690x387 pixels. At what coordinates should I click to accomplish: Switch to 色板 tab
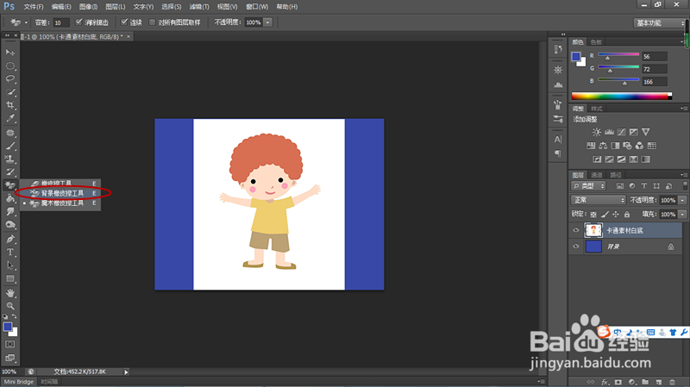[596, 42]
